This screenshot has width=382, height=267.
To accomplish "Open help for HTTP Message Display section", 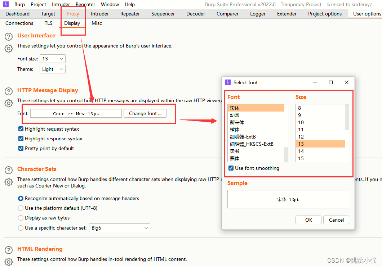I will click(9, 91).
